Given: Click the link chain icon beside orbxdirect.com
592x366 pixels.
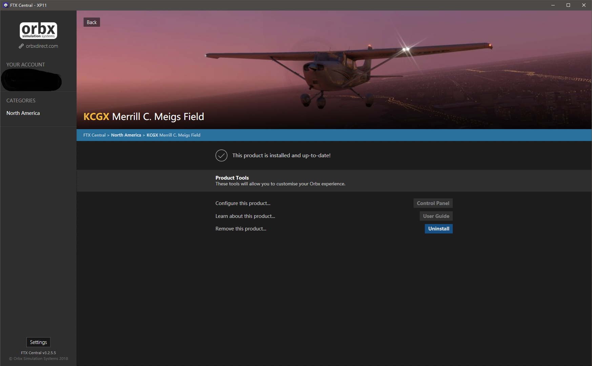Looking at the screenshot, I should [x=21, y=46].
